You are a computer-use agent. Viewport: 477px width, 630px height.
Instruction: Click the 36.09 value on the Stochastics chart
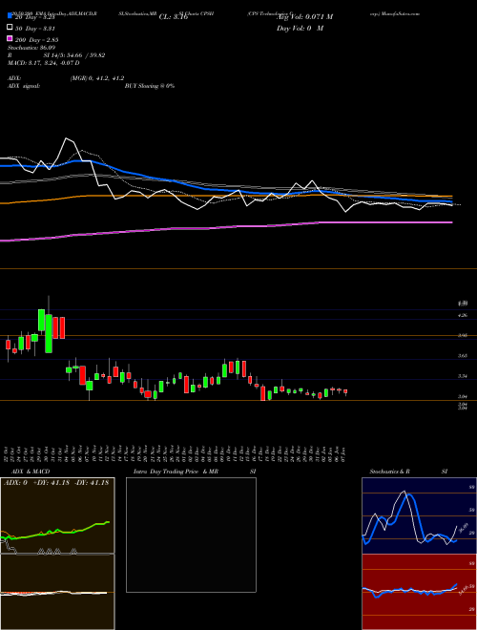[x=464, y=527]
